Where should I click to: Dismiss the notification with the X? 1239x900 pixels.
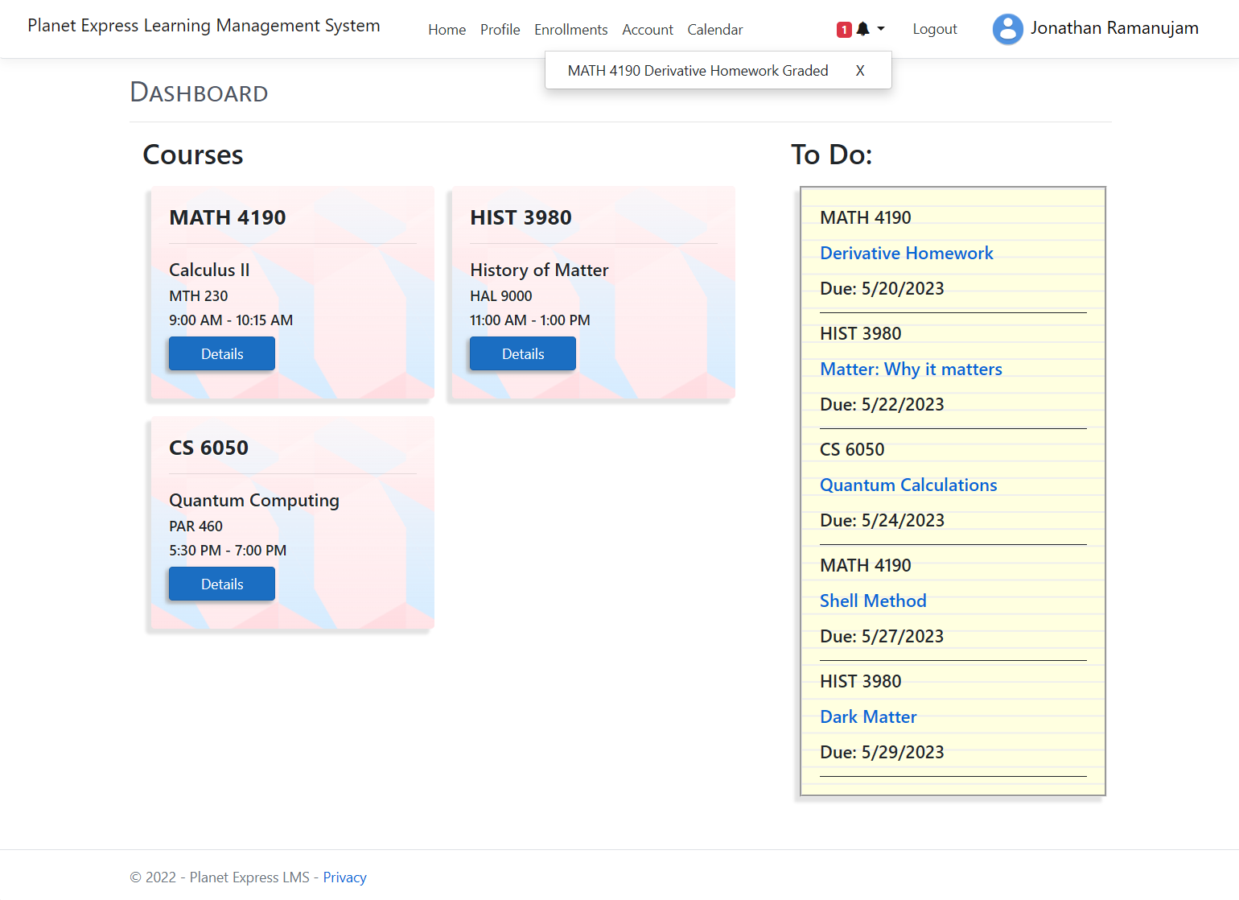pos(860,71)
